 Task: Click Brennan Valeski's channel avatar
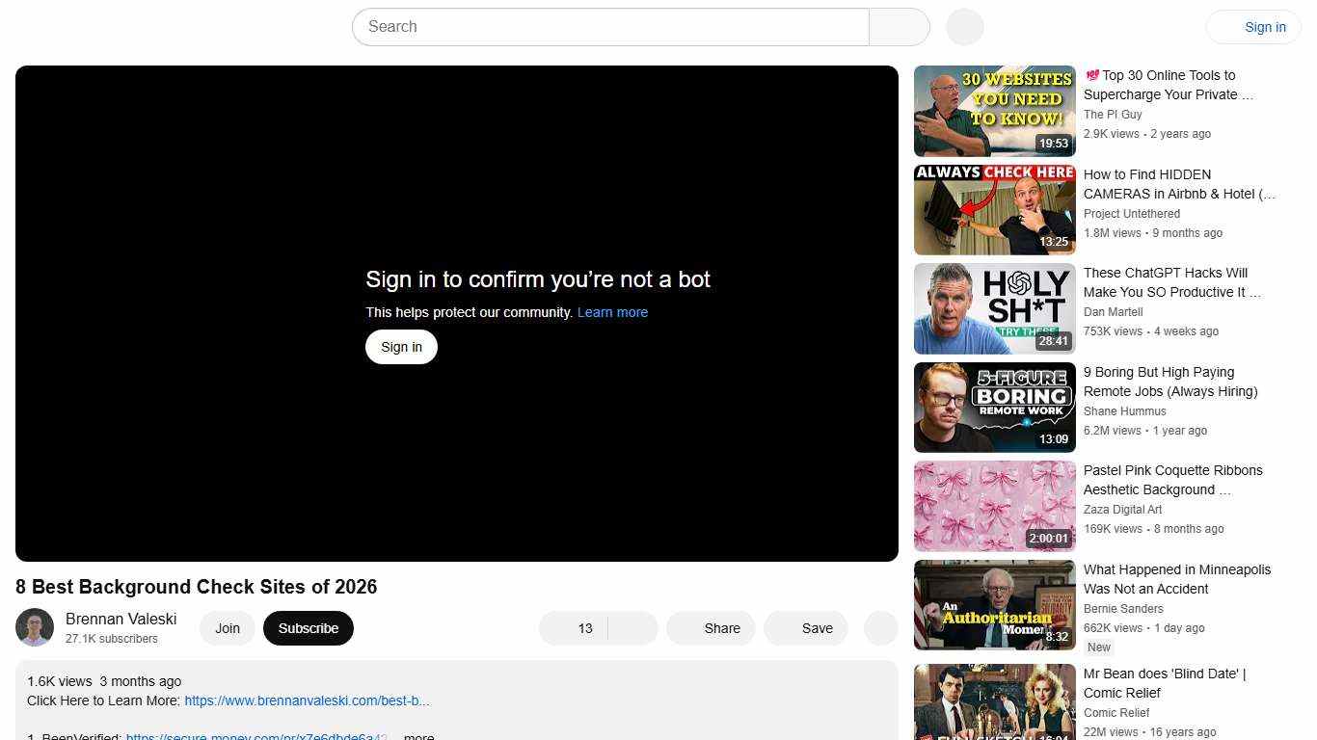click(x=34, y=627)
